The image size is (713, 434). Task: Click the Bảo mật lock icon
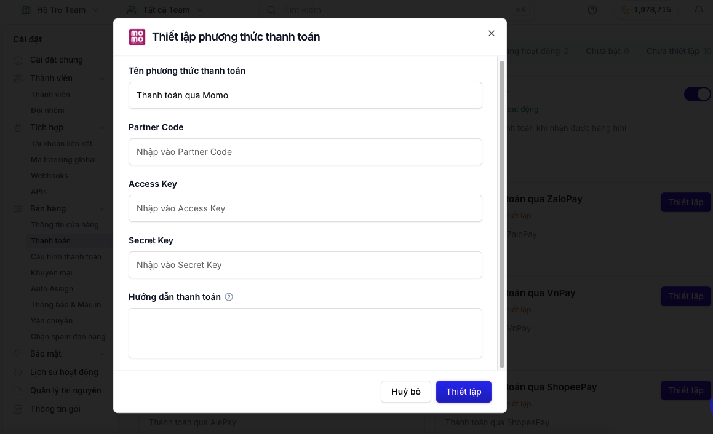(x=18, y=354)
